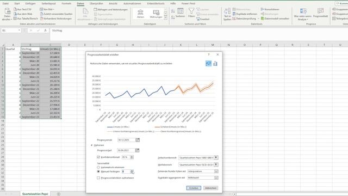Viewport: 348px width, 196px height.
Task: Click Daten abrufen icon in ribbon
Action: pos(7,14)
